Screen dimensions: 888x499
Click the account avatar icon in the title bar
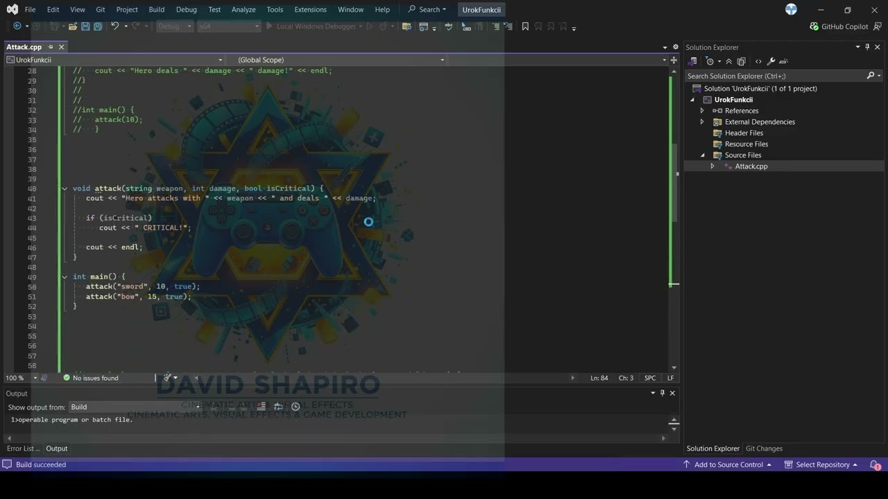pos(792,10)
